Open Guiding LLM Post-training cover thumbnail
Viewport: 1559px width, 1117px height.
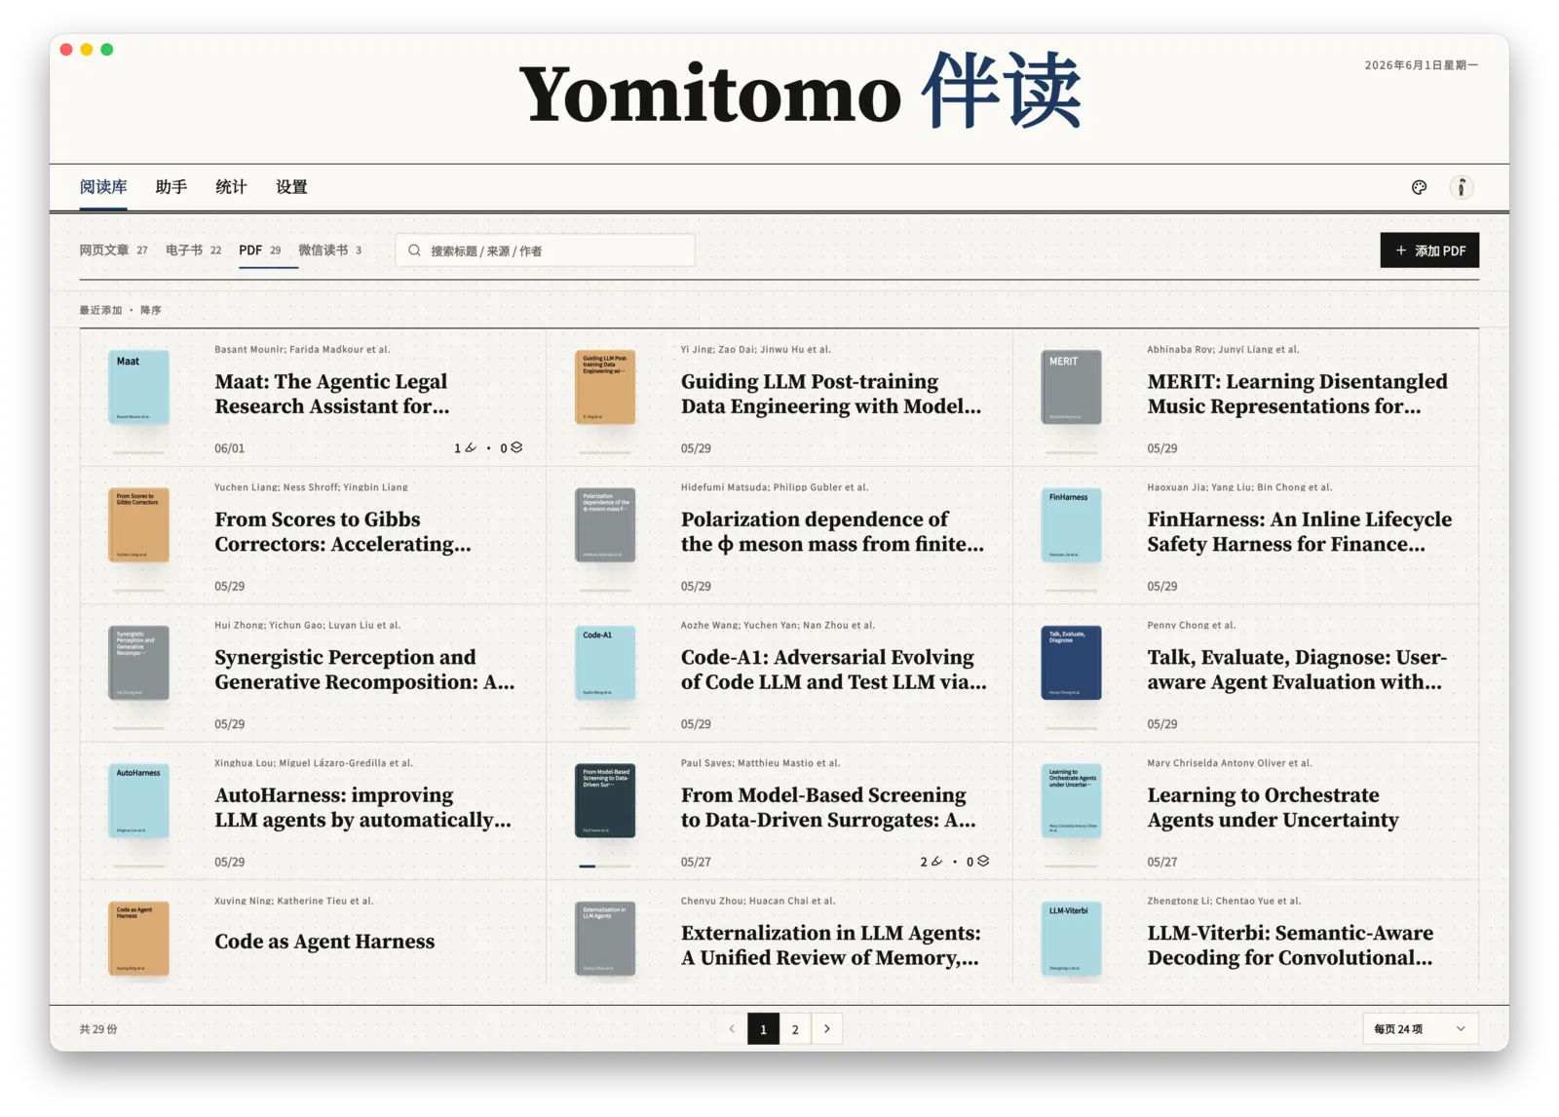pos(605,387)
